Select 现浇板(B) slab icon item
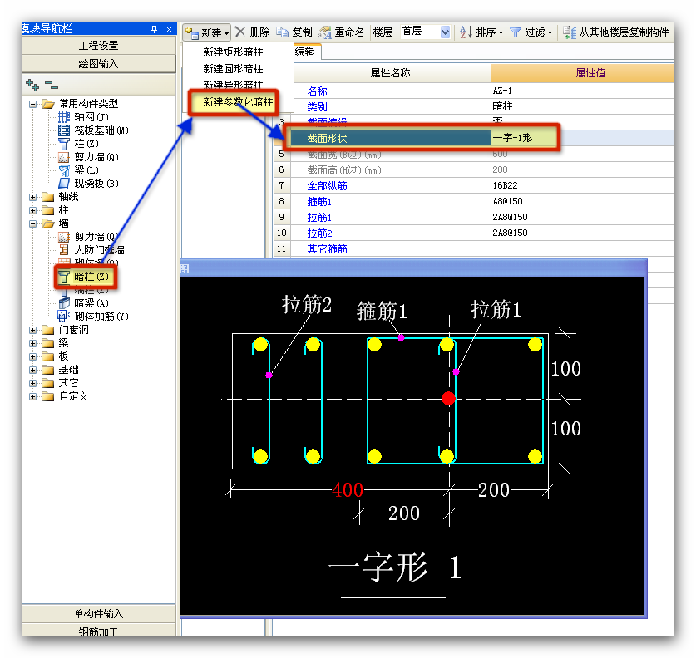The width and height of the screenshot is (696, 658). click(64, 184)
